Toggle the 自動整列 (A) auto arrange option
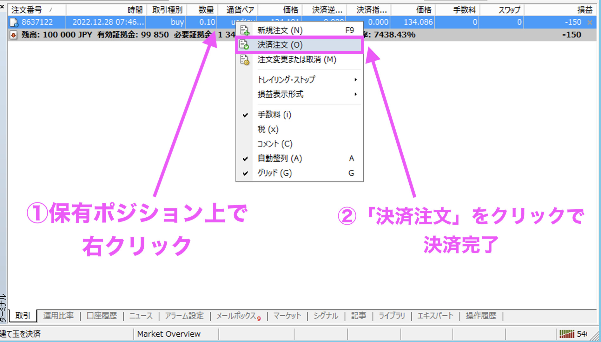Image resolution: width=601 pixels, height=342 pixels. (280, 158)
